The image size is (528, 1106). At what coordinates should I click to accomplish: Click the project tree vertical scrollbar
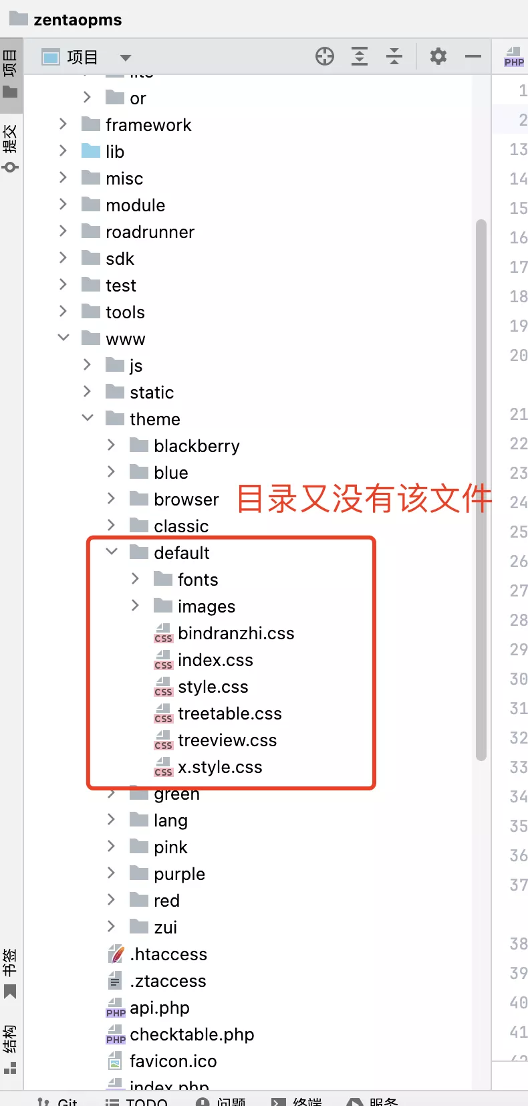point(481,489)
